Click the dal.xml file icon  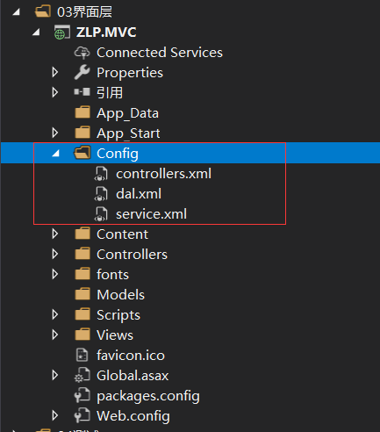pos(101,193)
